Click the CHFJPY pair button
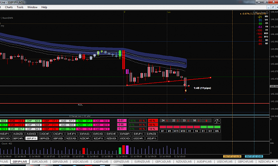The image size is (278, 166). pos(72,134)
